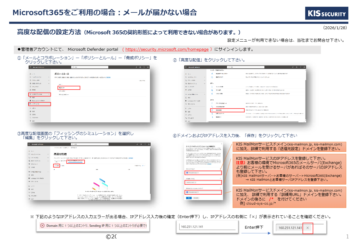Click the domain field in step ④ dialog
The width and height of the screenshot is (356, 246).
point(203,173)
